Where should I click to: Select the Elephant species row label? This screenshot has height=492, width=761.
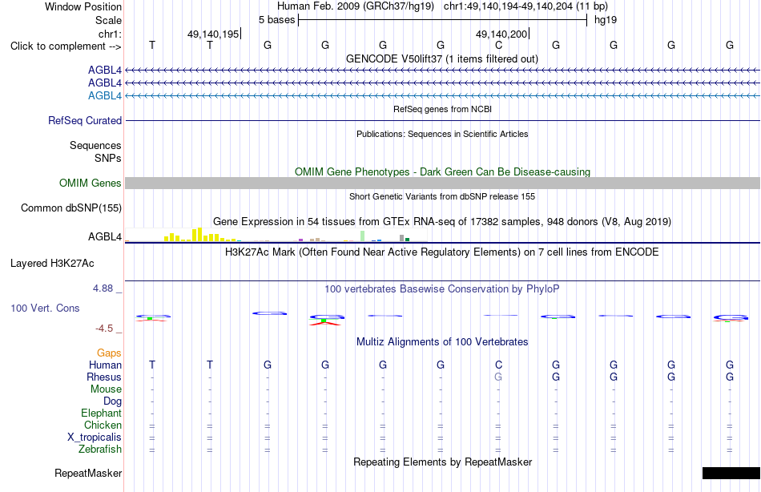click(x=101, y=413)
